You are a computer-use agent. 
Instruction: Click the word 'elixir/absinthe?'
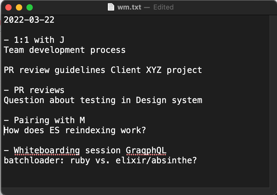[156, 161]
